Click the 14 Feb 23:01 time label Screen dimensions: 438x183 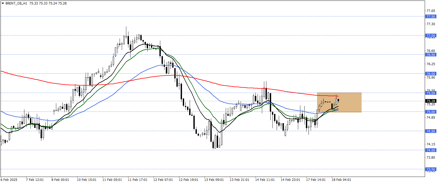coord(290,180)
